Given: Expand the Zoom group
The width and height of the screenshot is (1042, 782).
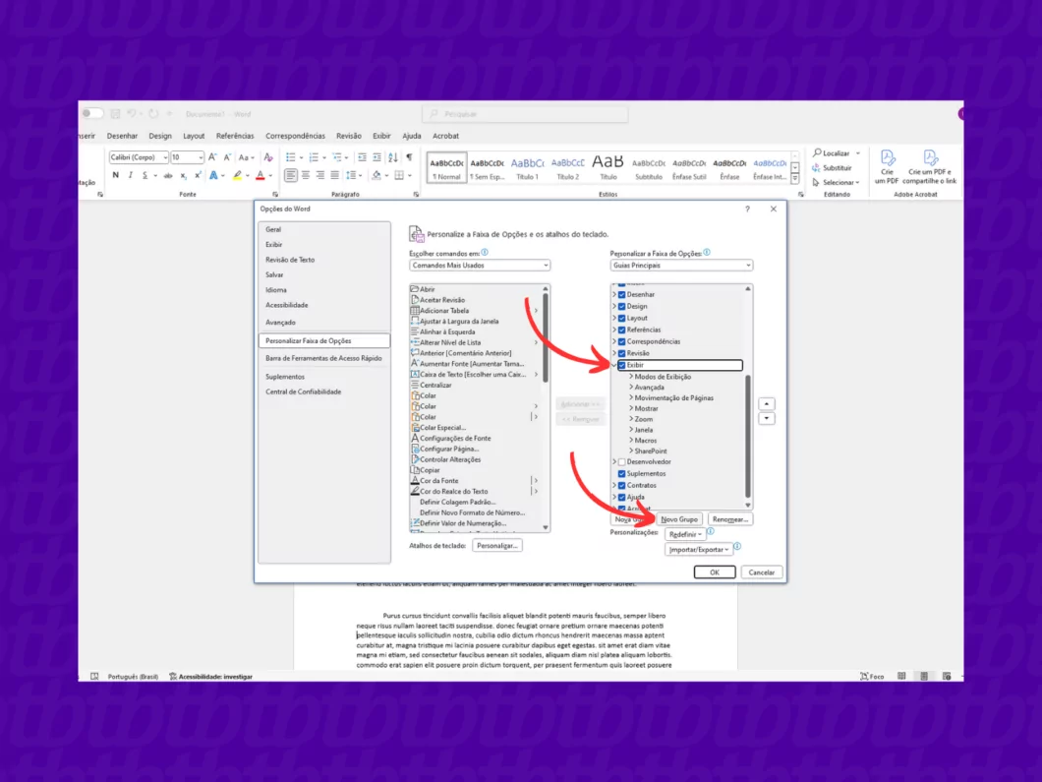Looking at the screenshot, I should pyautogui.click(x=631, y=420).
